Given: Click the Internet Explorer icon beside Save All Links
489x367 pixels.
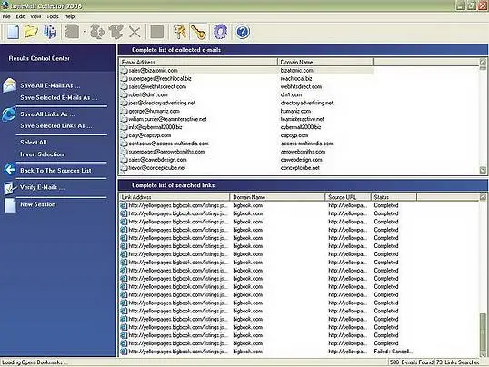Looking at the screenshot, I should coord(9,114).
